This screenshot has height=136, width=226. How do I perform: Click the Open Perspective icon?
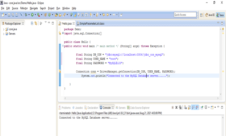201,15
